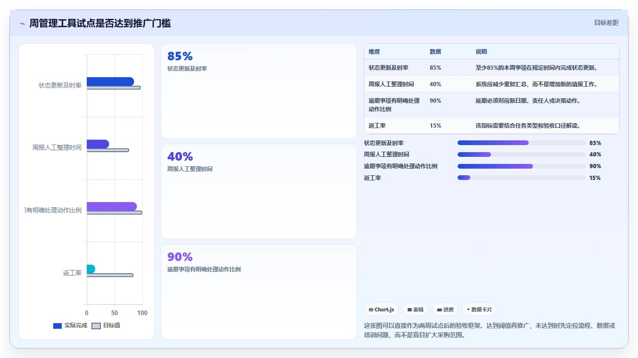Image resolution: width=638 pixels, height=358 pixels.
Task: Click the 40% value beside the progress bar
Action: point(595,155)
